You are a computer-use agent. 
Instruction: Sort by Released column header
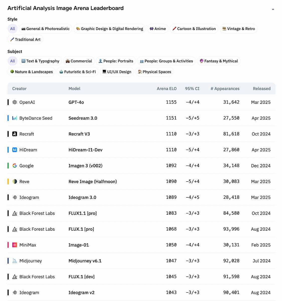pos(262,89)
